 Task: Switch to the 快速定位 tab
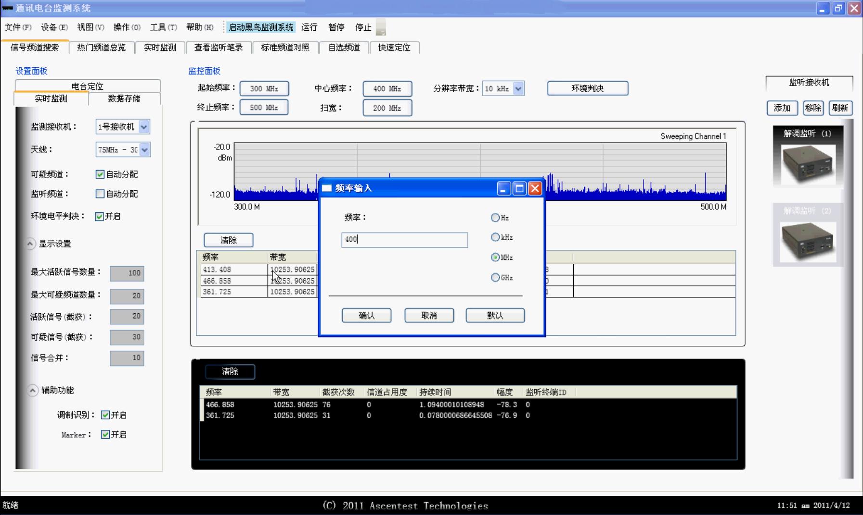[x=394, y=47]
